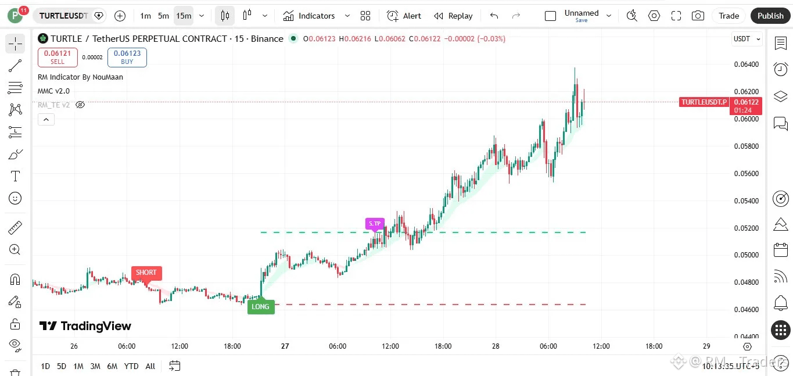This screenshot has width=793, height=376.
Task: Open the chats panel icon
Action: click(x=780, y=123)
